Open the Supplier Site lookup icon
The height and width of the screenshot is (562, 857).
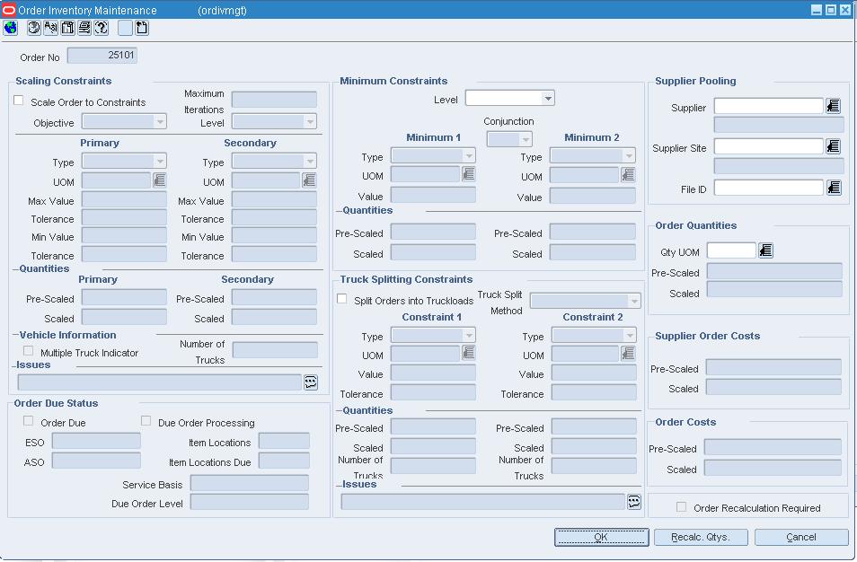(833, 146)
